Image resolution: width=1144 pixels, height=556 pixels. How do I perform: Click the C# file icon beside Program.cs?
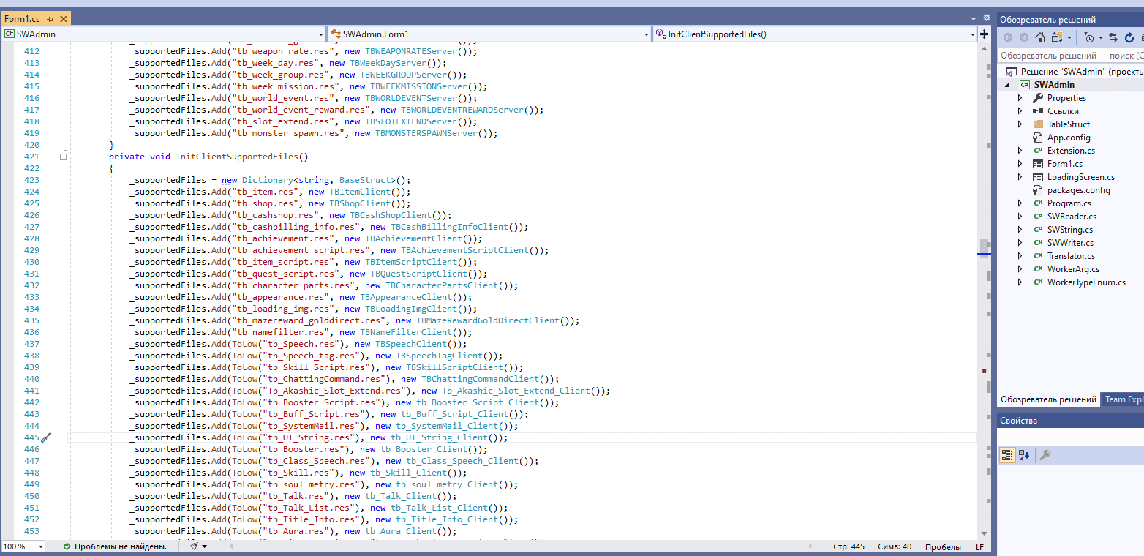[1037, 203]
